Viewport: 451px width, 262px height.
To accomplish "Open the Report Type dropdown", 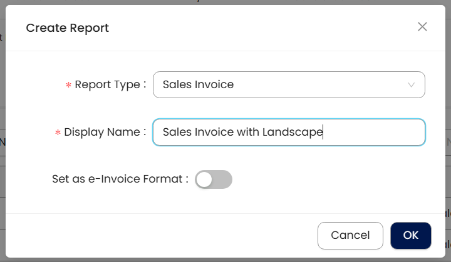I will point(288,84).
